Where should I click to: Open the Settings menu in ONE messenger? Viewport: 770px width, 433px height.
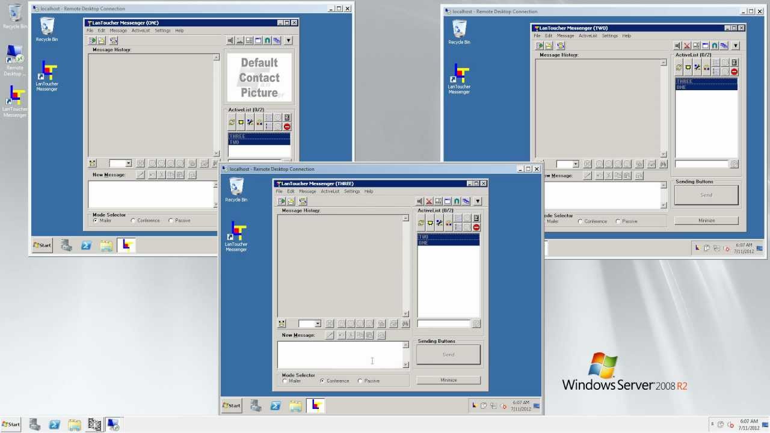(x=162, y=31)
